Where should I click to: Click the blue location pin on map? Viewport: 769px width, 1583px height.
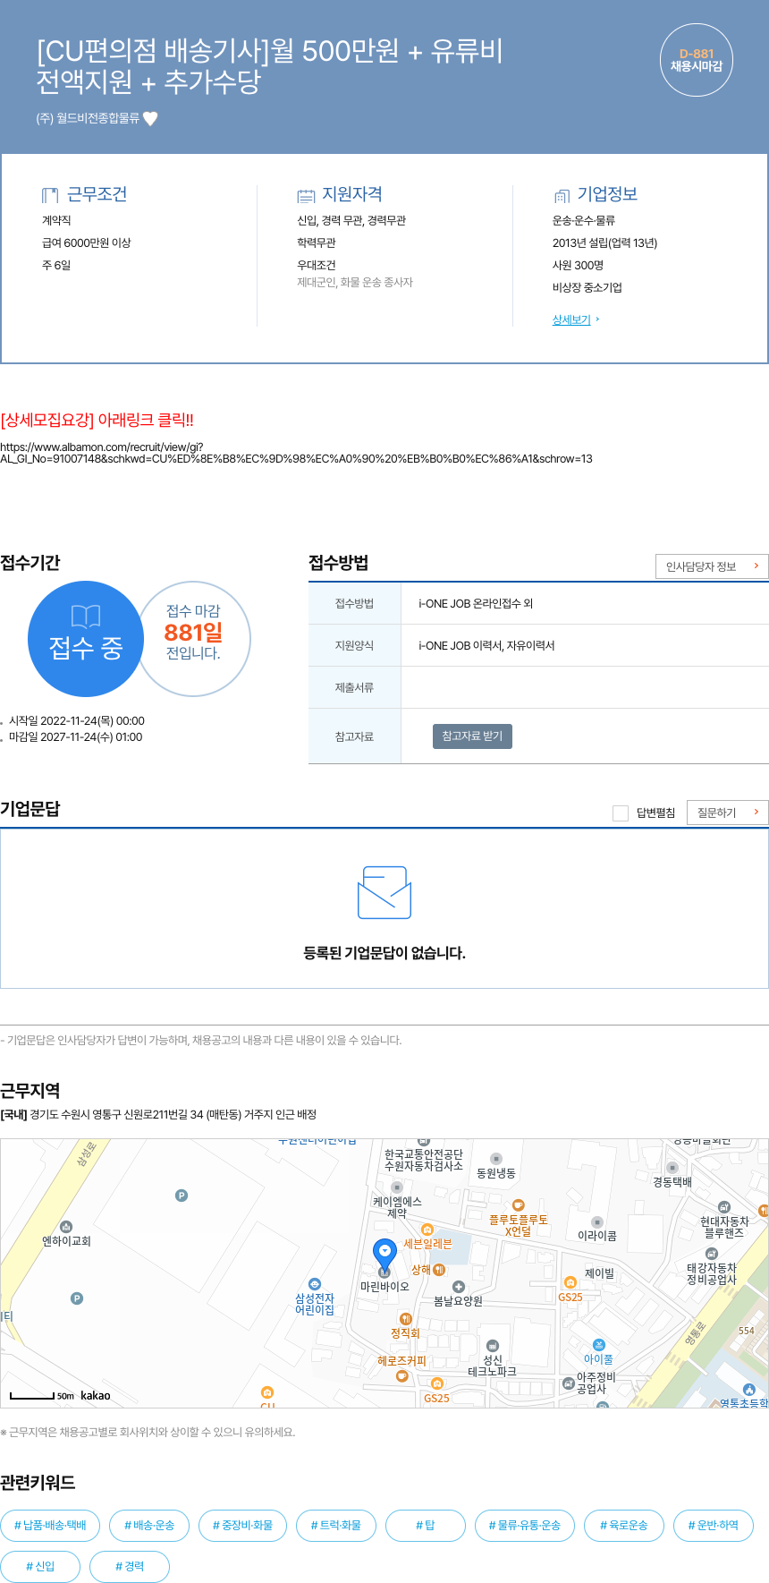(x=384, y=1256)
